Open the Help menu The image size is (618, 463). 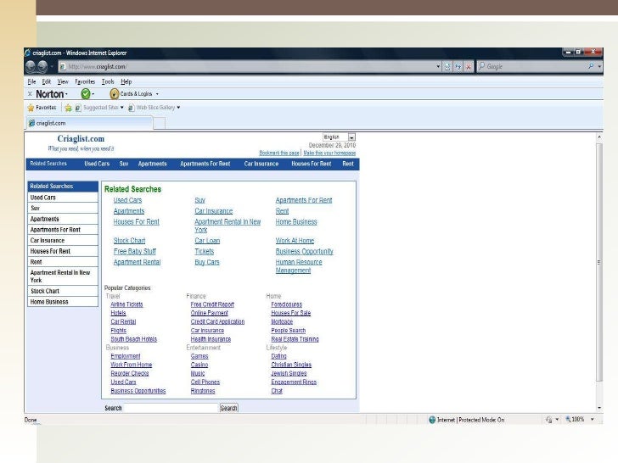(x=126, y=81)
